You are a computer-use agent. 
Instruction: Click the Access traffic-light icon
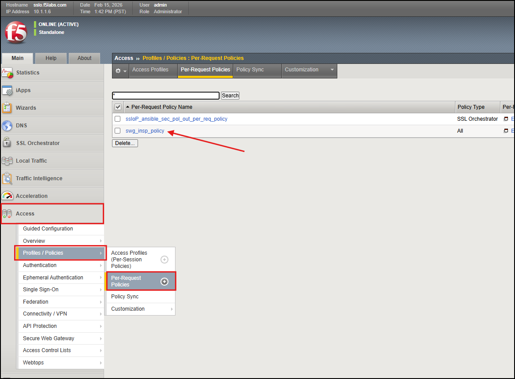[x=7, y=214]
